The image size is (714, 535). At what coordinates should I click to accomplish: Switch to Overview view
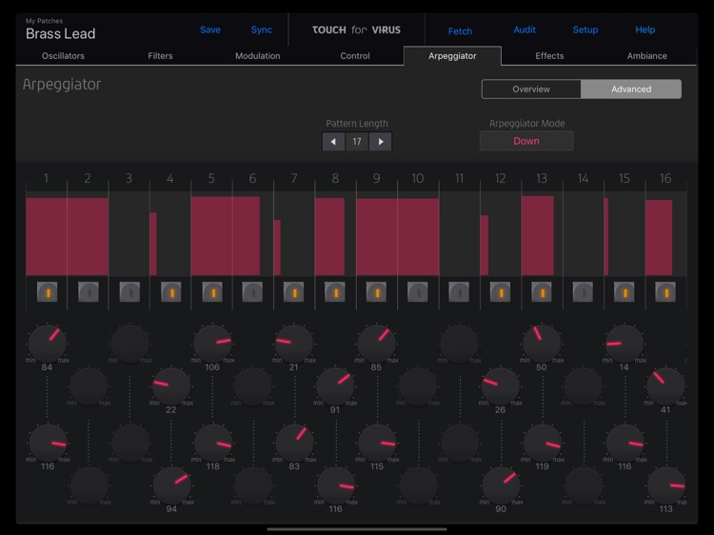tap(531, 89)
